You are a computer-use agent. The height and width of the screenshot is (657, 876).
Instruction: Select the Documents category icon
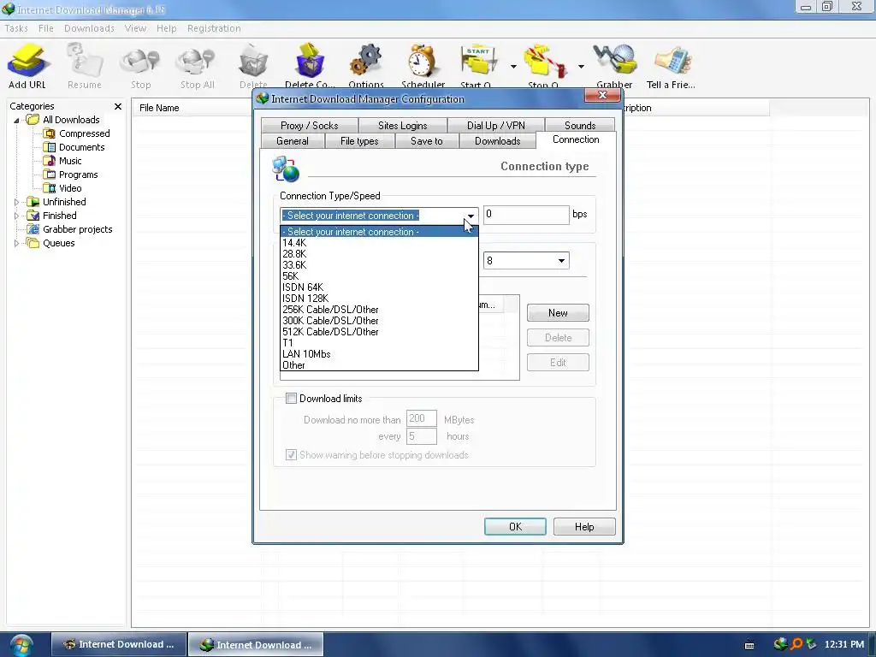(50, 147)
